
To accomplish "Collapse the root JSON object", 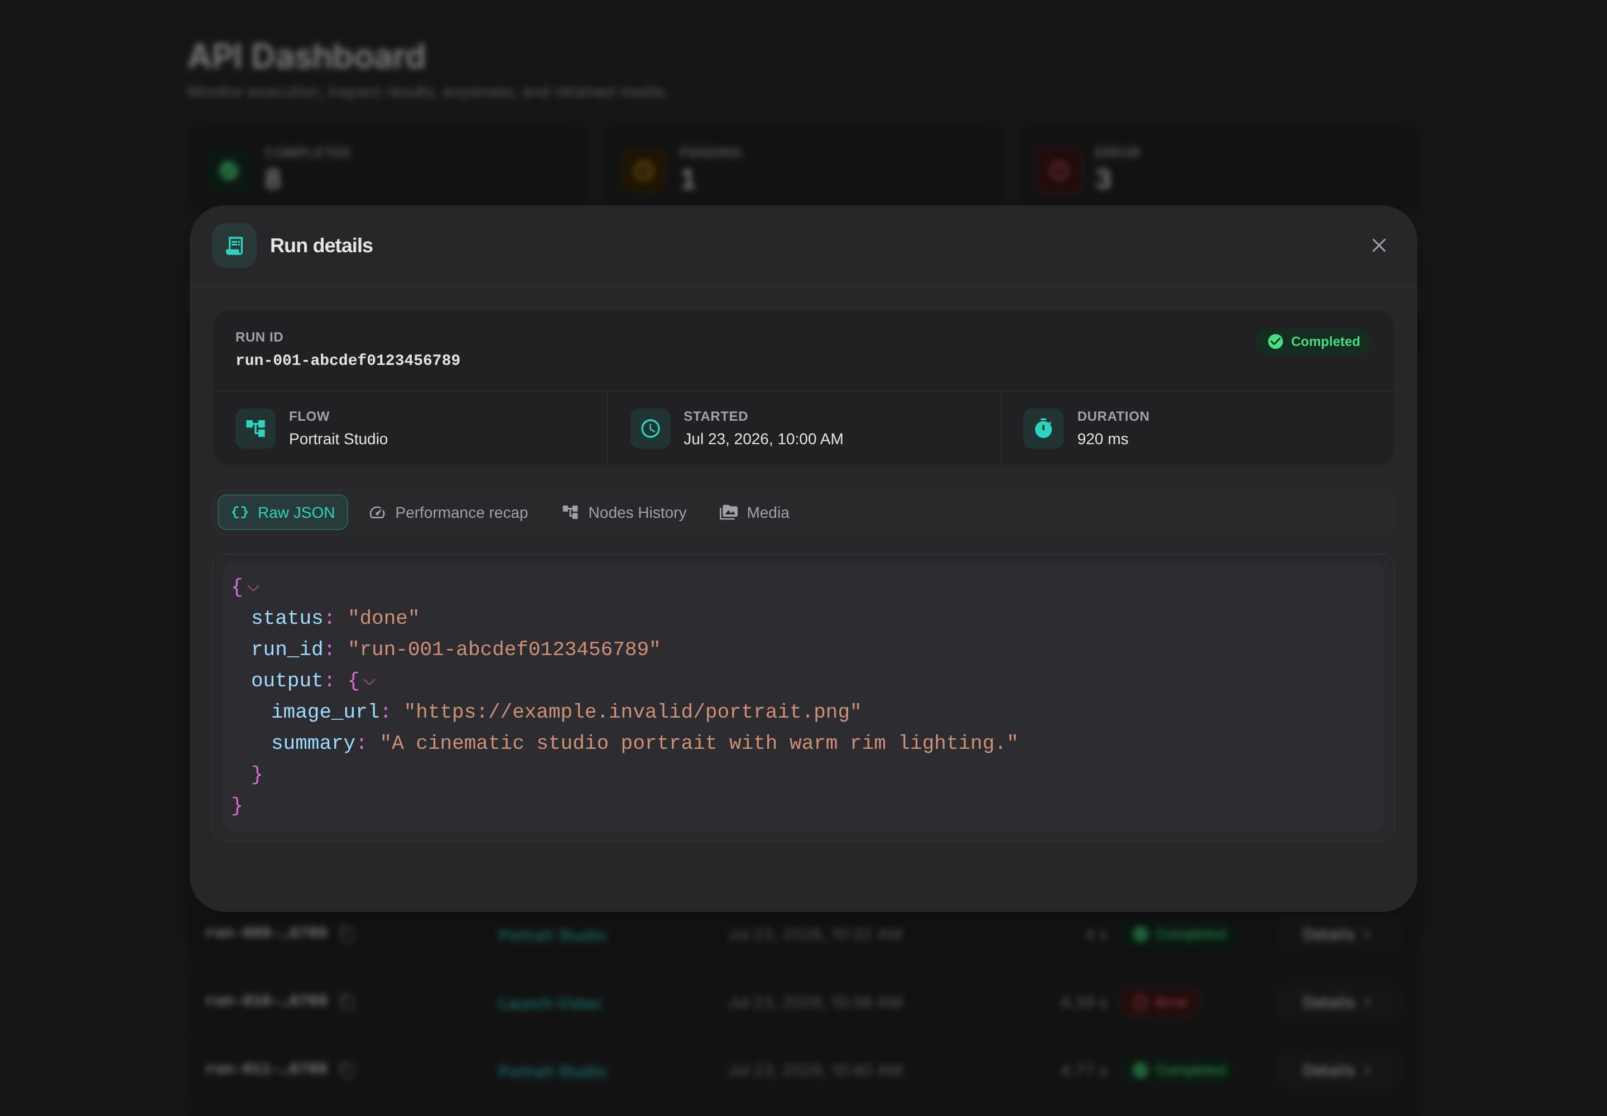I will coord(253,588).
